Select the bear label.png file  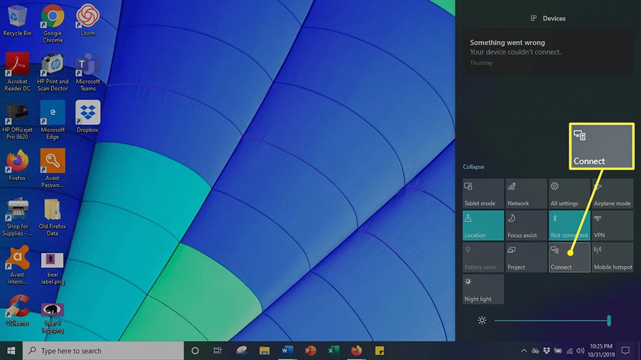point(53,268)
